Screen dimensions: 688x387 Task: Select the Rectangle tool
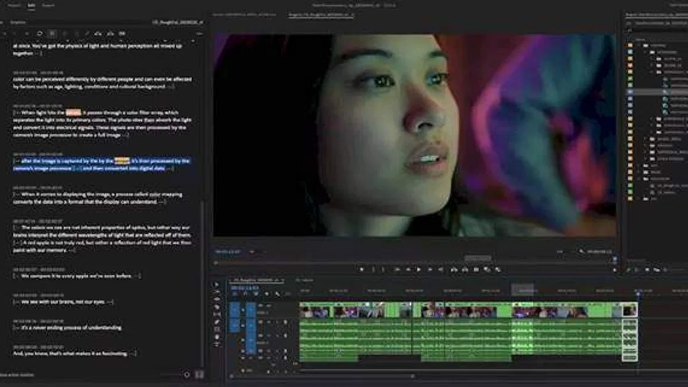tap(217, 329)
